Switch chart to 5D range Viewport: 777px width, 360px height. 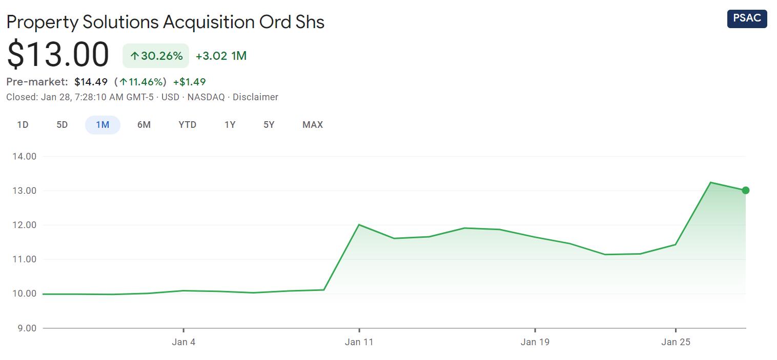62,125
